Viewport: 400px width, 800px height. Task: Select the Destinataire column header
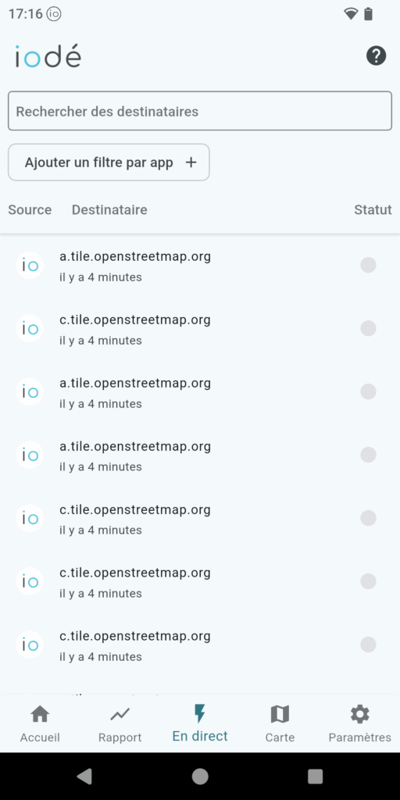pyautogui.click(x=109, y=209)
